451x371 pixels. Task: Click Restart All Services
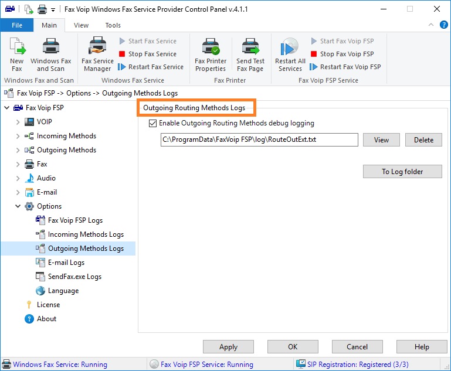290,55
